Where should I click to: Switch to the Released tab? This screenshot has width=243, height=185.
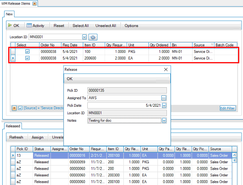pyautogui.click(x=13, y=126)
